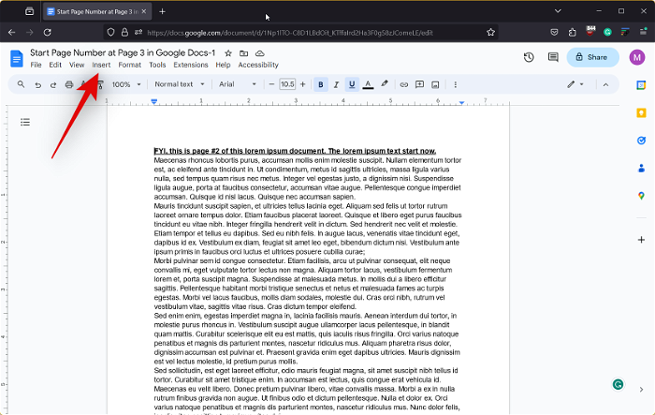Open the zoom level dropdown
Image resolution: width=655 pixels, height=415 pixels.
tap(126, 84)
